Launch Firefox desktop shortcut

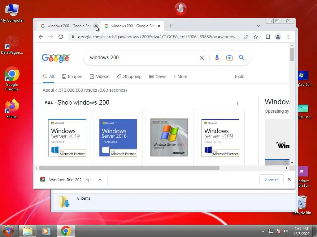(x=12, y=108)
